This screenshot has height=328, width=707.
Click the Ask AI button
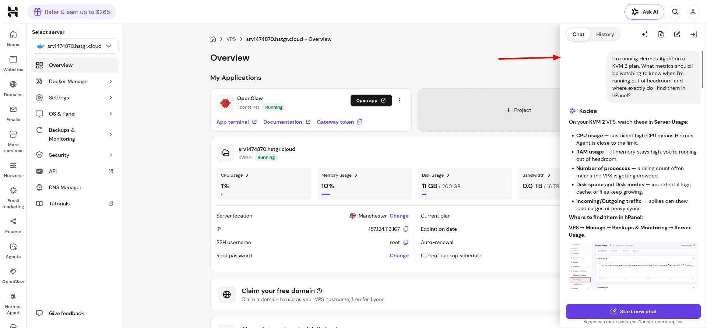644,12
